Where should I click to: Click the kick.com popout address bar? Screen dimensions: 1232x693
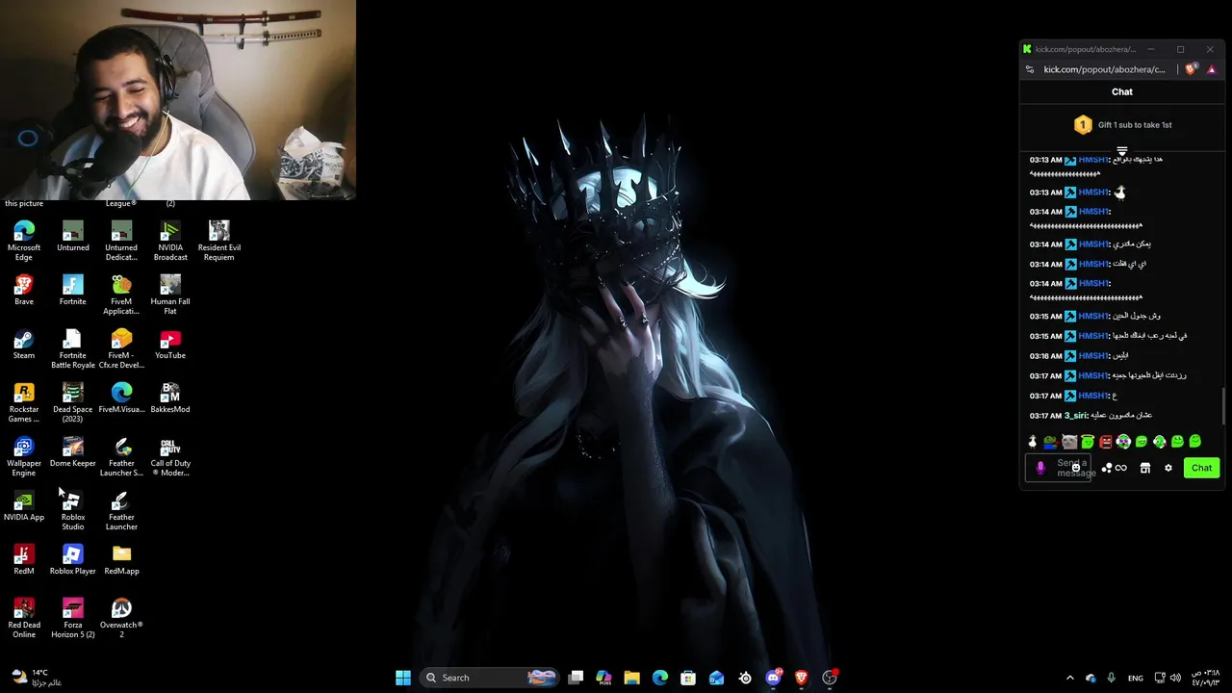[x=1104, y=69]
